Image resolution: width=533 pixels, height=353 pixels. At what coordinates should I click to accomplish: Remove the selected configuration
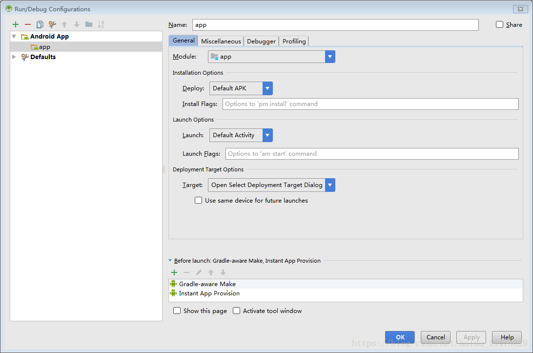point(28,24)
